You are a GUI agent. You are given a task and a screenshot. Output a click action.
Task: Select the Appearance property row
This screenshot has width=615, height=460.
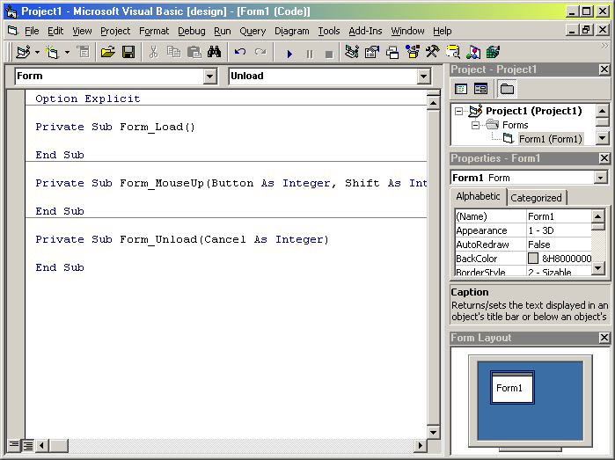click(523, 230)
